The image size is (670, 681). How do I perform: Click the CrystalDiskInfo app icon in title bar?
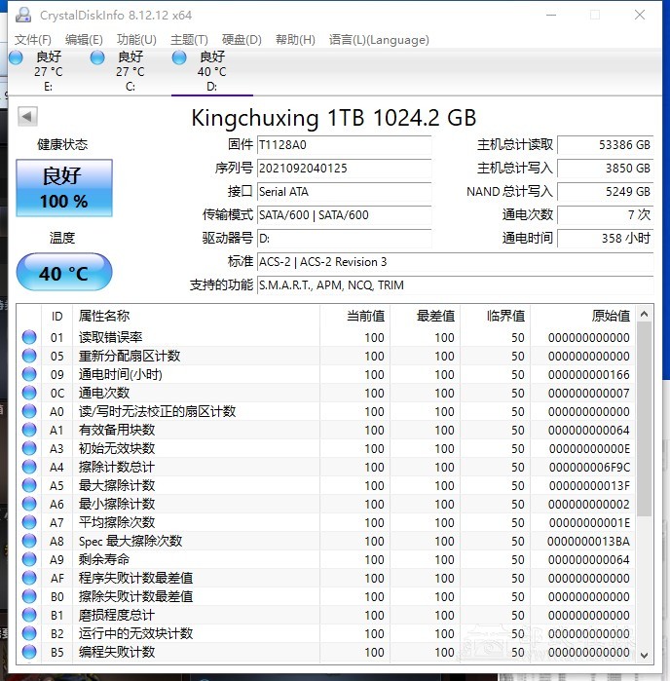point(21,16)
